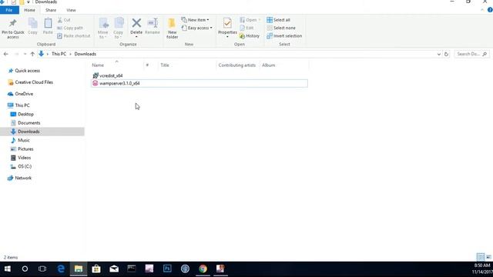This screenshot has width=493, height=277.
Task: Click Select all
Action: [279, 20]
